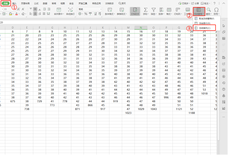Click the 符号 omega symbol icon
The width and height of the screenshot is (228, 155).
point(216,10)
